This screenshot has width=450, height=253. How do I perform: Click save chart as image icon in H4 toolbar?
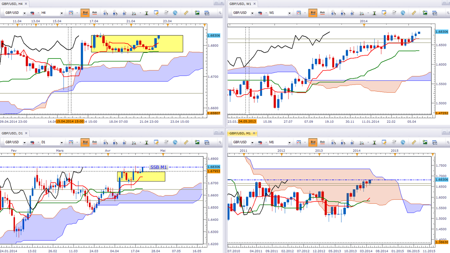coord(197,13)
